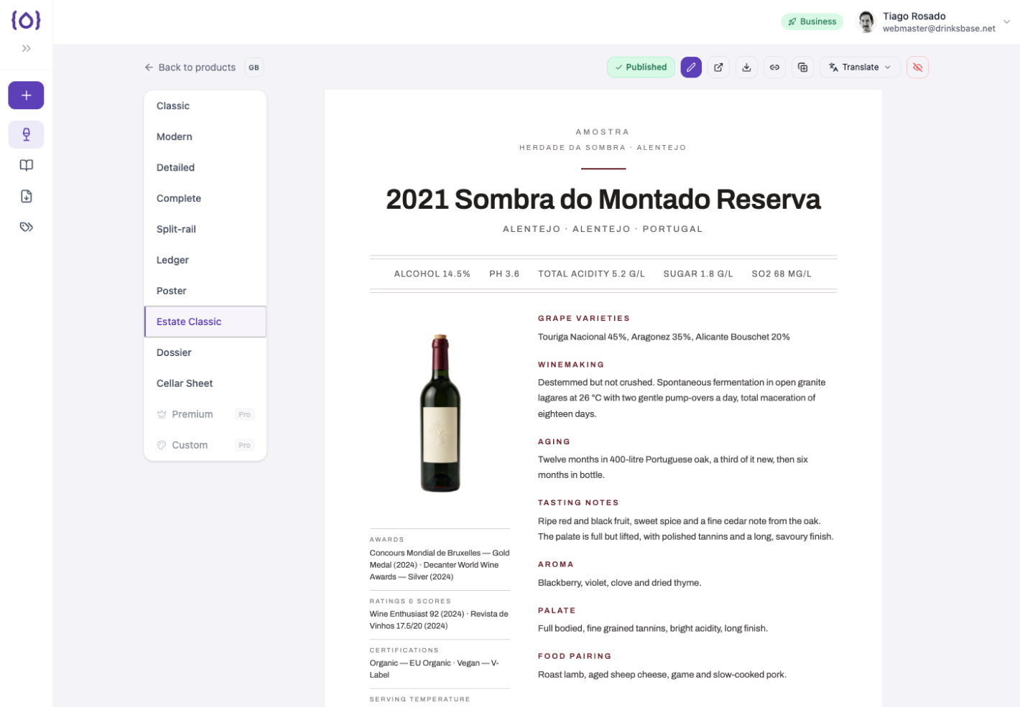Duplicate the sheet using the copy icon
1020x707 pixels.
coord(802,67)
